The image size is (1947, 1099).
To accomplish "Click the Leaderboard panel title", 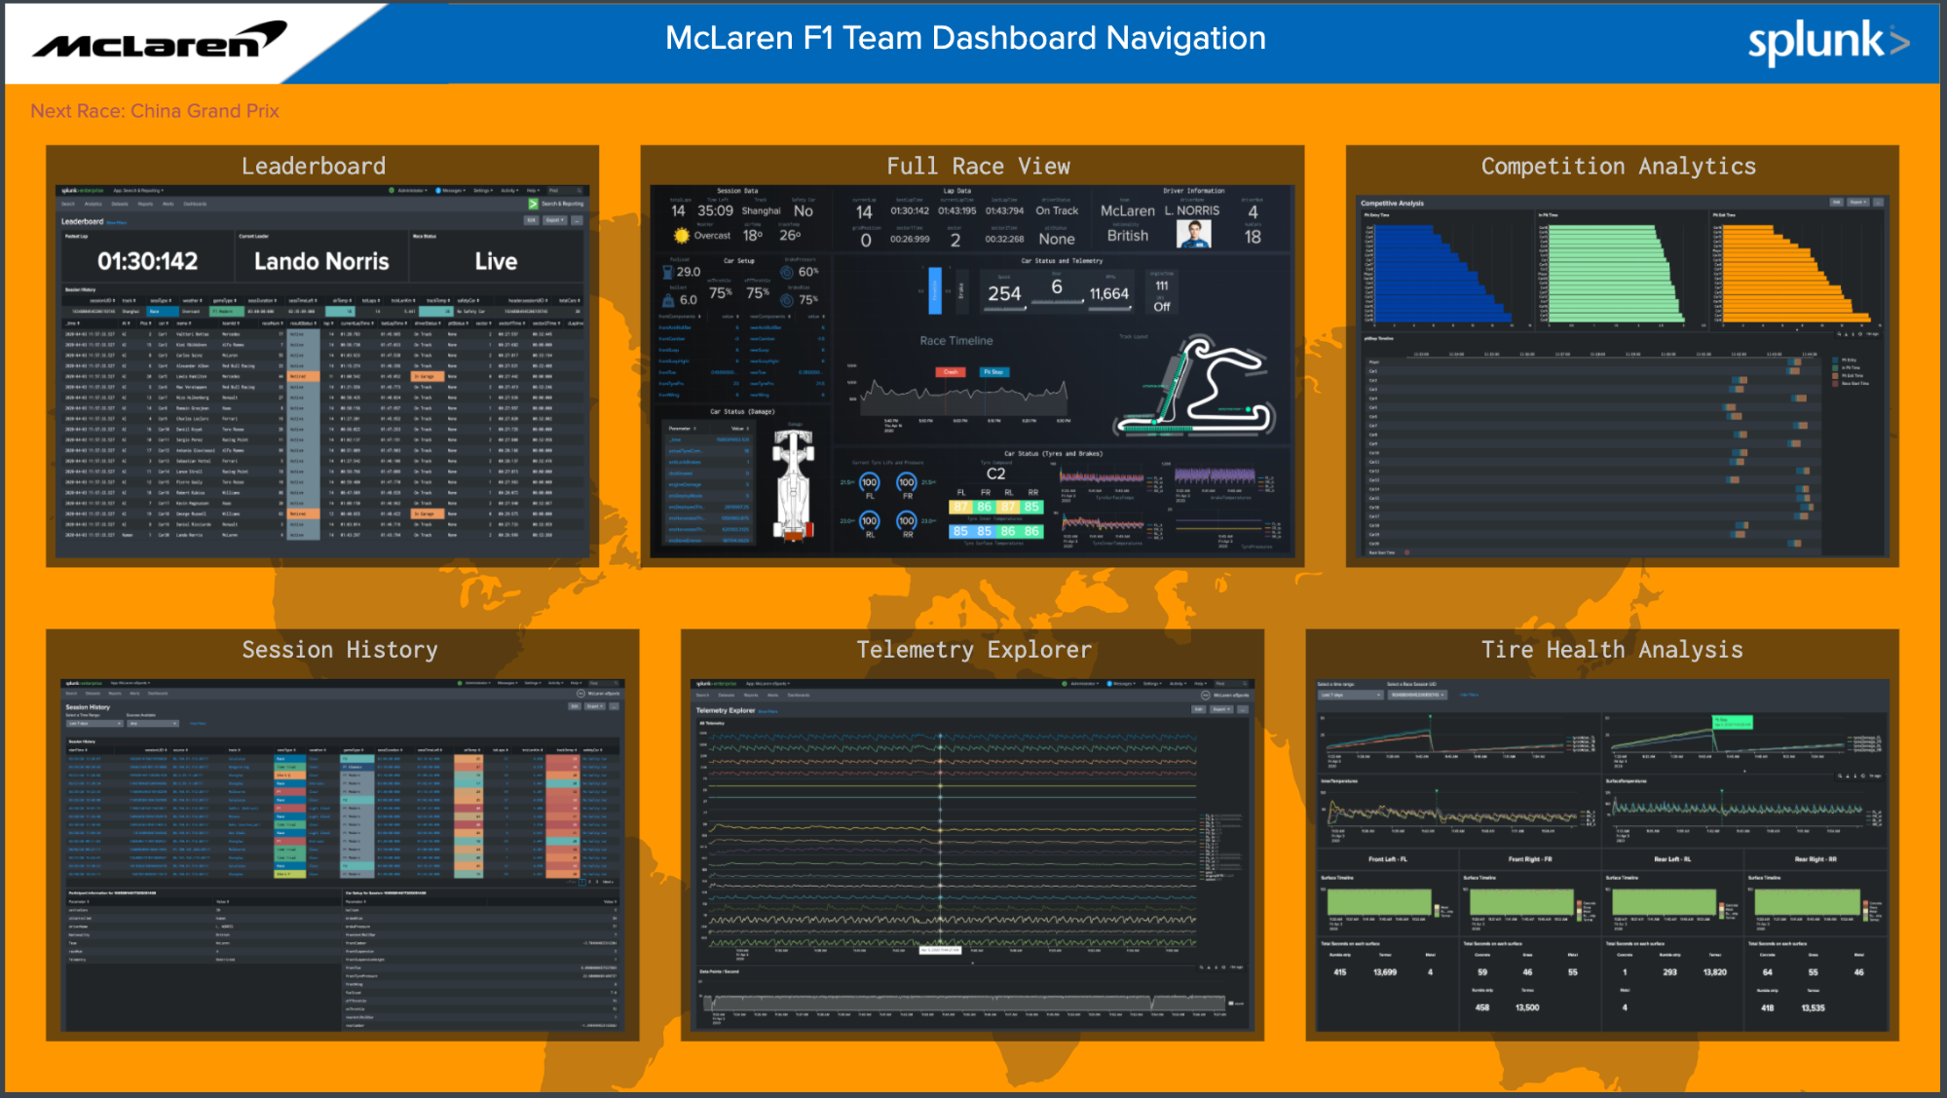I will [314, 166].
